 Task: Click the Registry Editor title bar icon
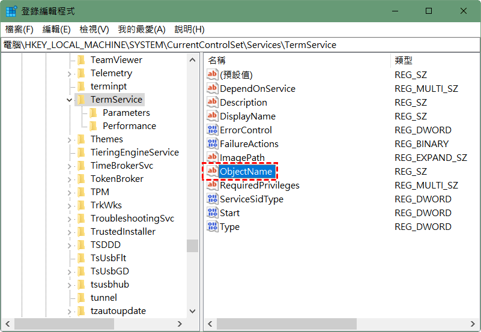click(x=11, y=11)
